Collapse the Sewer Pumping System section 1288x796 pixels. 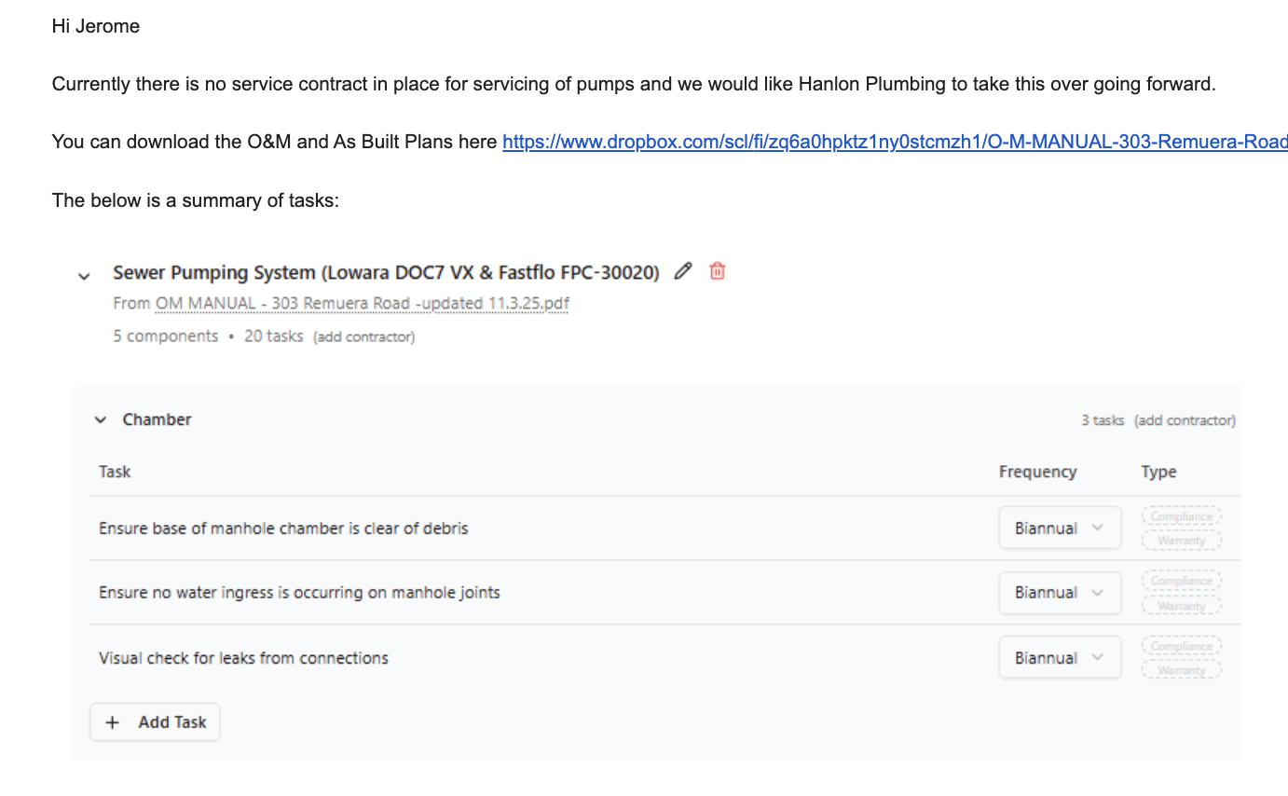(84, 276)
